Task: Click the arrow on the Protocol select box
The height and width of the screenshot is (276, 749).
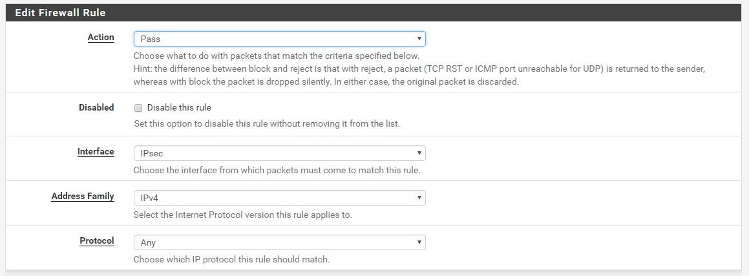Action: click(419, 242)
